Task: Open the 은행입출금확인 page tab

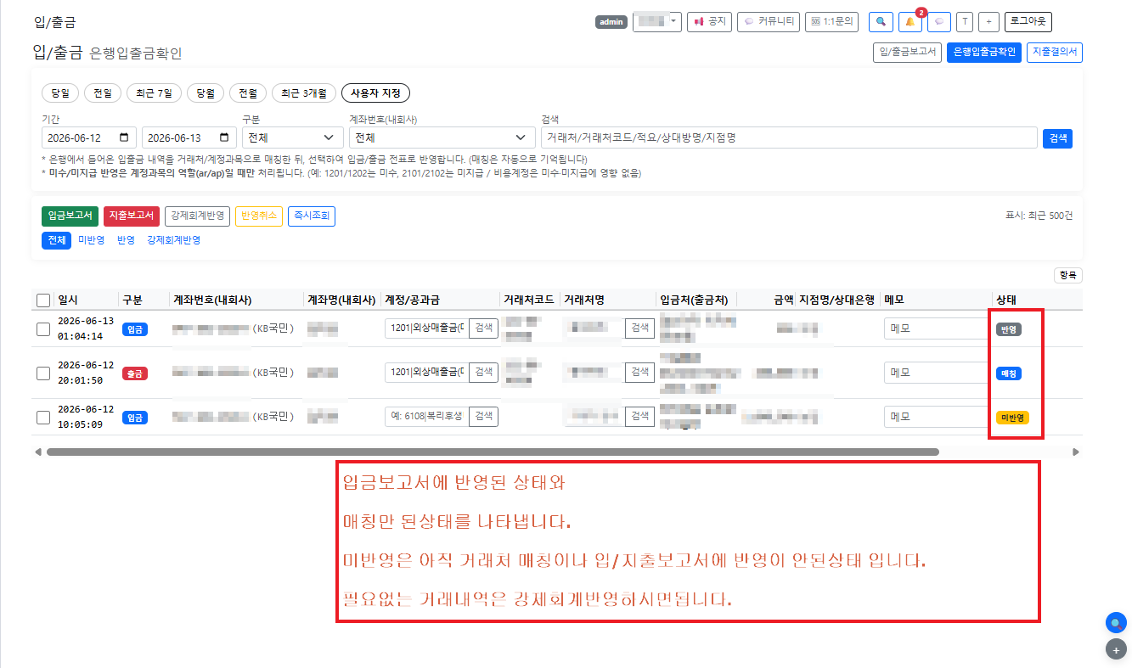Action: (984, 53)
